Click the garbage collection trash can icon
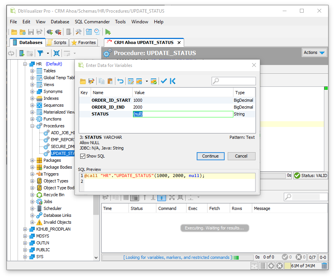Image resolution: width=335 pixels, height=278 pixels. coord(324,266)
